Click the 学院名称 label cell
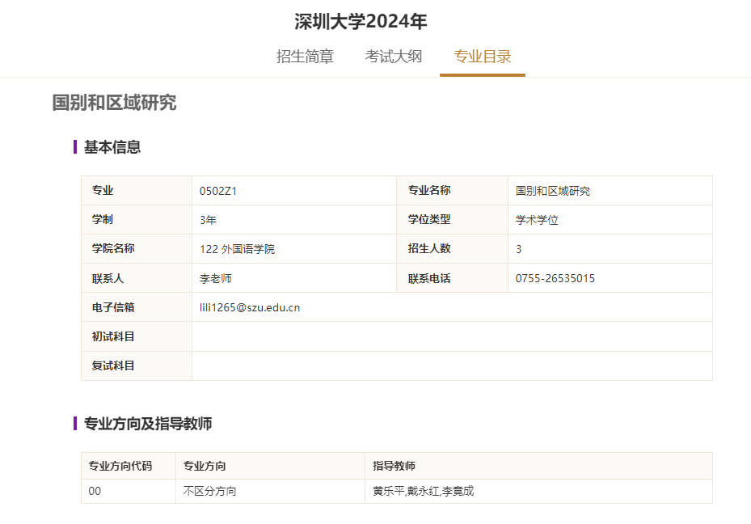Viewport: 751px width, 524px height. (x=137, y=248)
